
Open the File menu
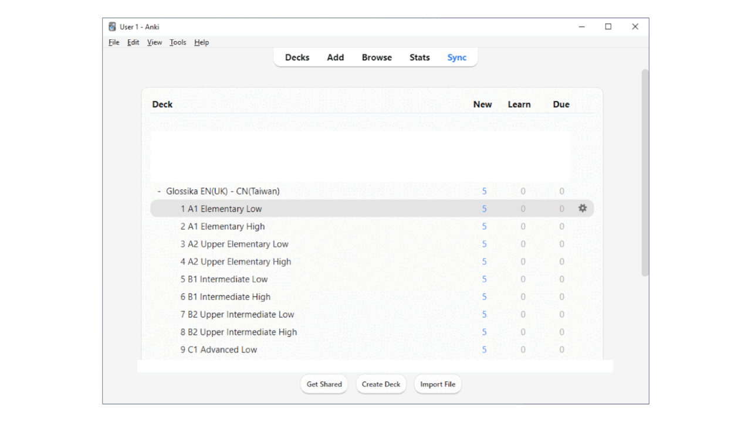[114, 42]
